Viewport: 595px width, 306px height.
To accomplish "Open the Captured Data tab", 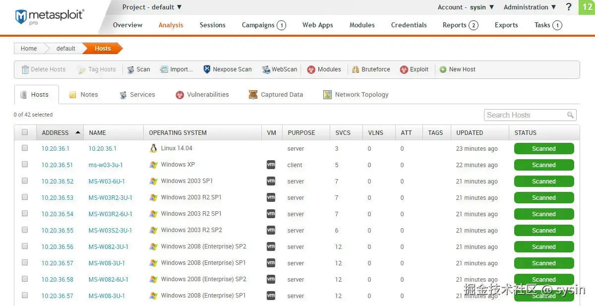I will pyautogui.click(x=276, y=94).
